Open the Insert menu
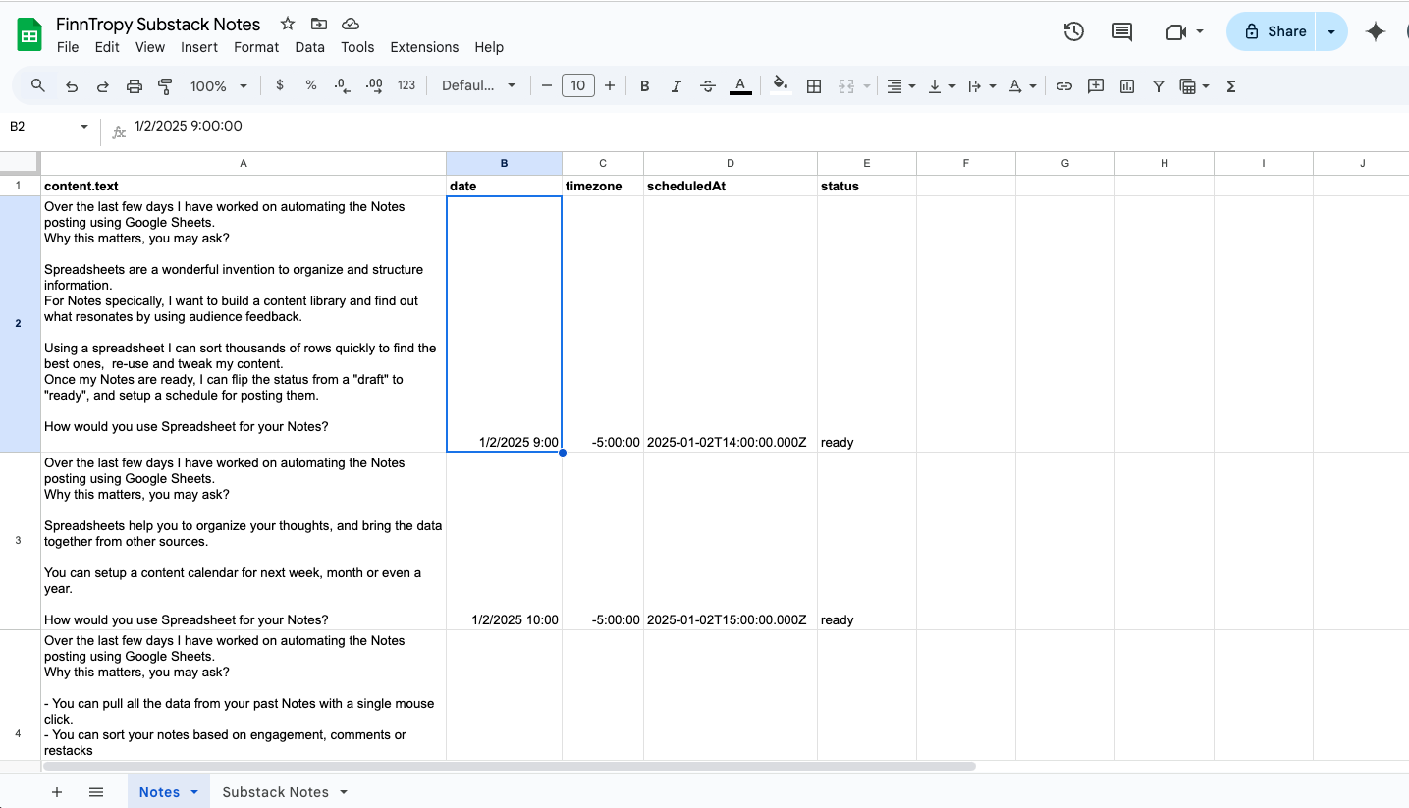 (x=199, y=47)
